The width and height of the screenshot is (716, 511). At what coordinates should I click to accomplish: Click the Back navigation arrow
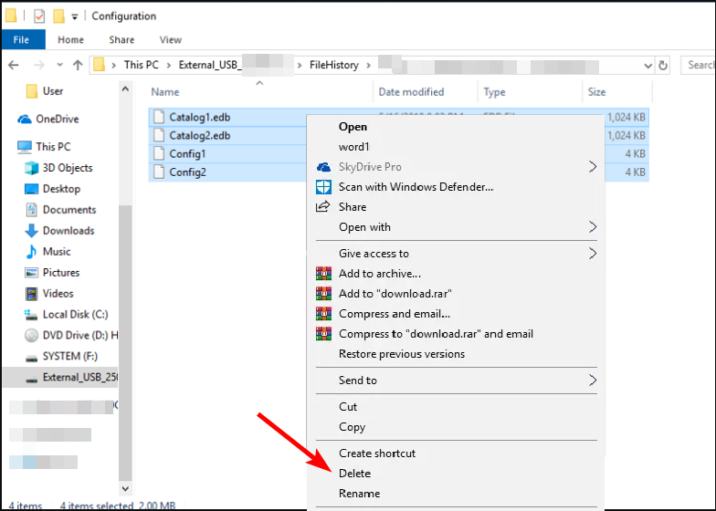(x=13, y=65)
